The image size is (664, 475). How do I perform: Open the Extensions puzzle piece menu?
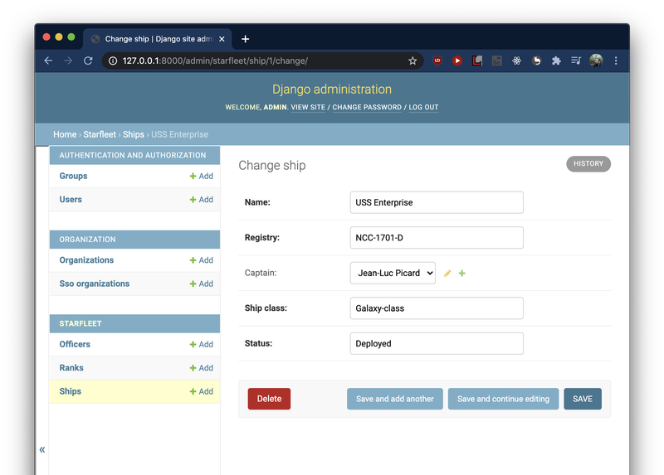[x=556, y=61]
